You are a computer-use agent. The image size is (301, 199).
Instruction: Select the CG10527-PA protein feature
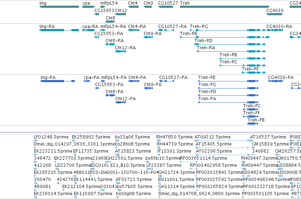167,81
